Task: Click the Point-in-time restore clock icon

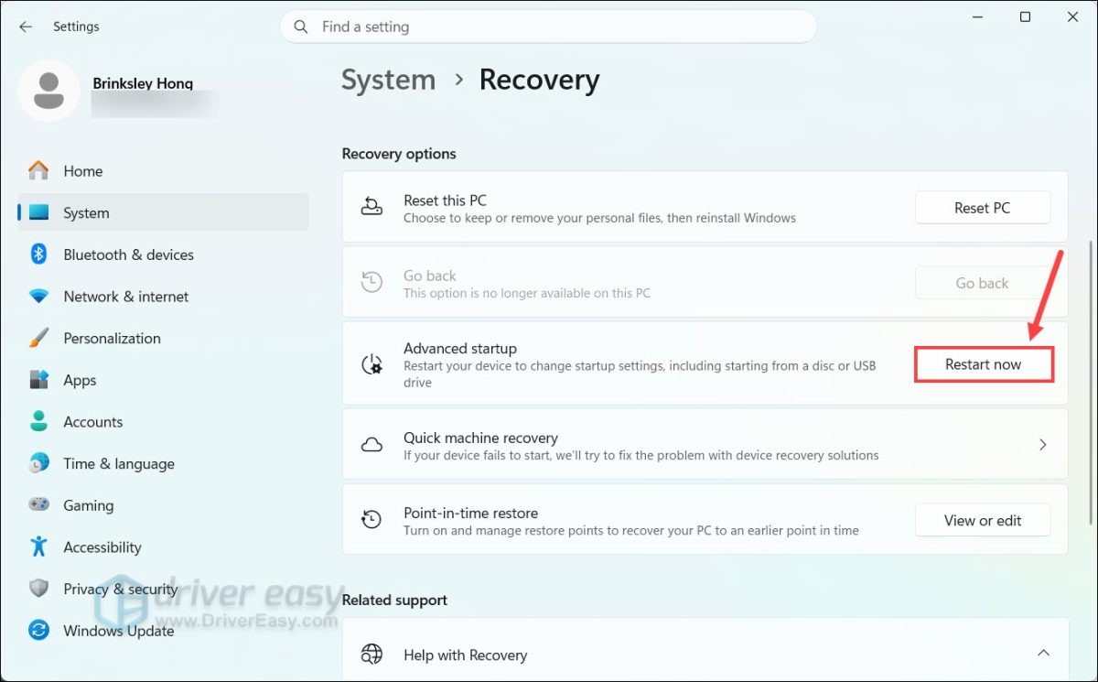Action: click(371, 520)
